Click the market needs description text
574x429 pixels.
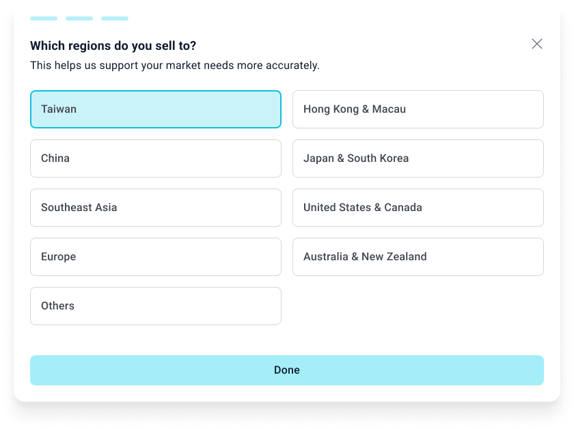[174, 66]
